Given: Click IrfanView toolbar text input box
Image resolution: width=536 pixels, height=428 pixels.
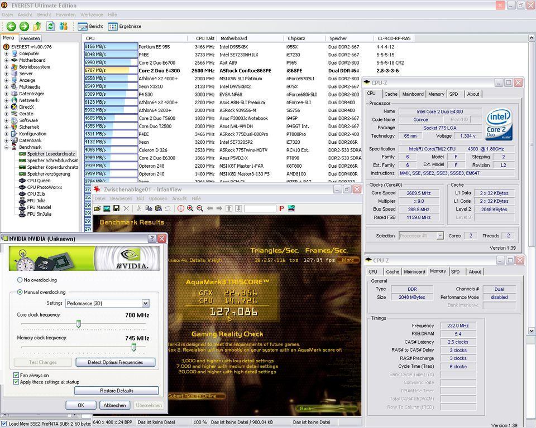Looking at the screenshot, I should click(x=260, y=208).
